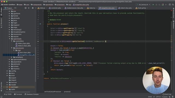Open the tool windows quick-access corner icon
The width and height of the screenshot is (175, 98).
click(1, 97)
